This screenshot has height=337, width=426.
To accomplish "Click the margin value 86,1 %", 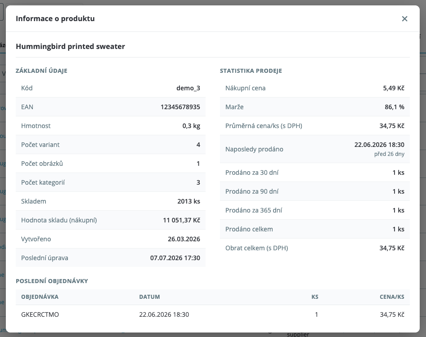I will click(395, 107).
